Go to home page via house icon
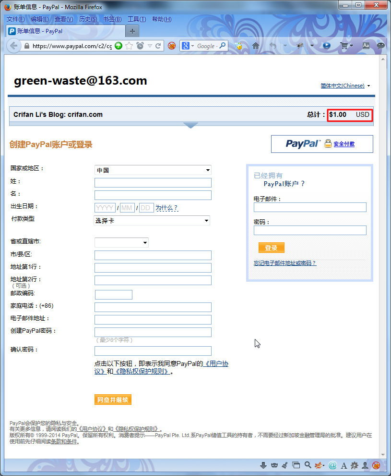Image resolution: width=391 pixels, height=476 pixels. 256,46
